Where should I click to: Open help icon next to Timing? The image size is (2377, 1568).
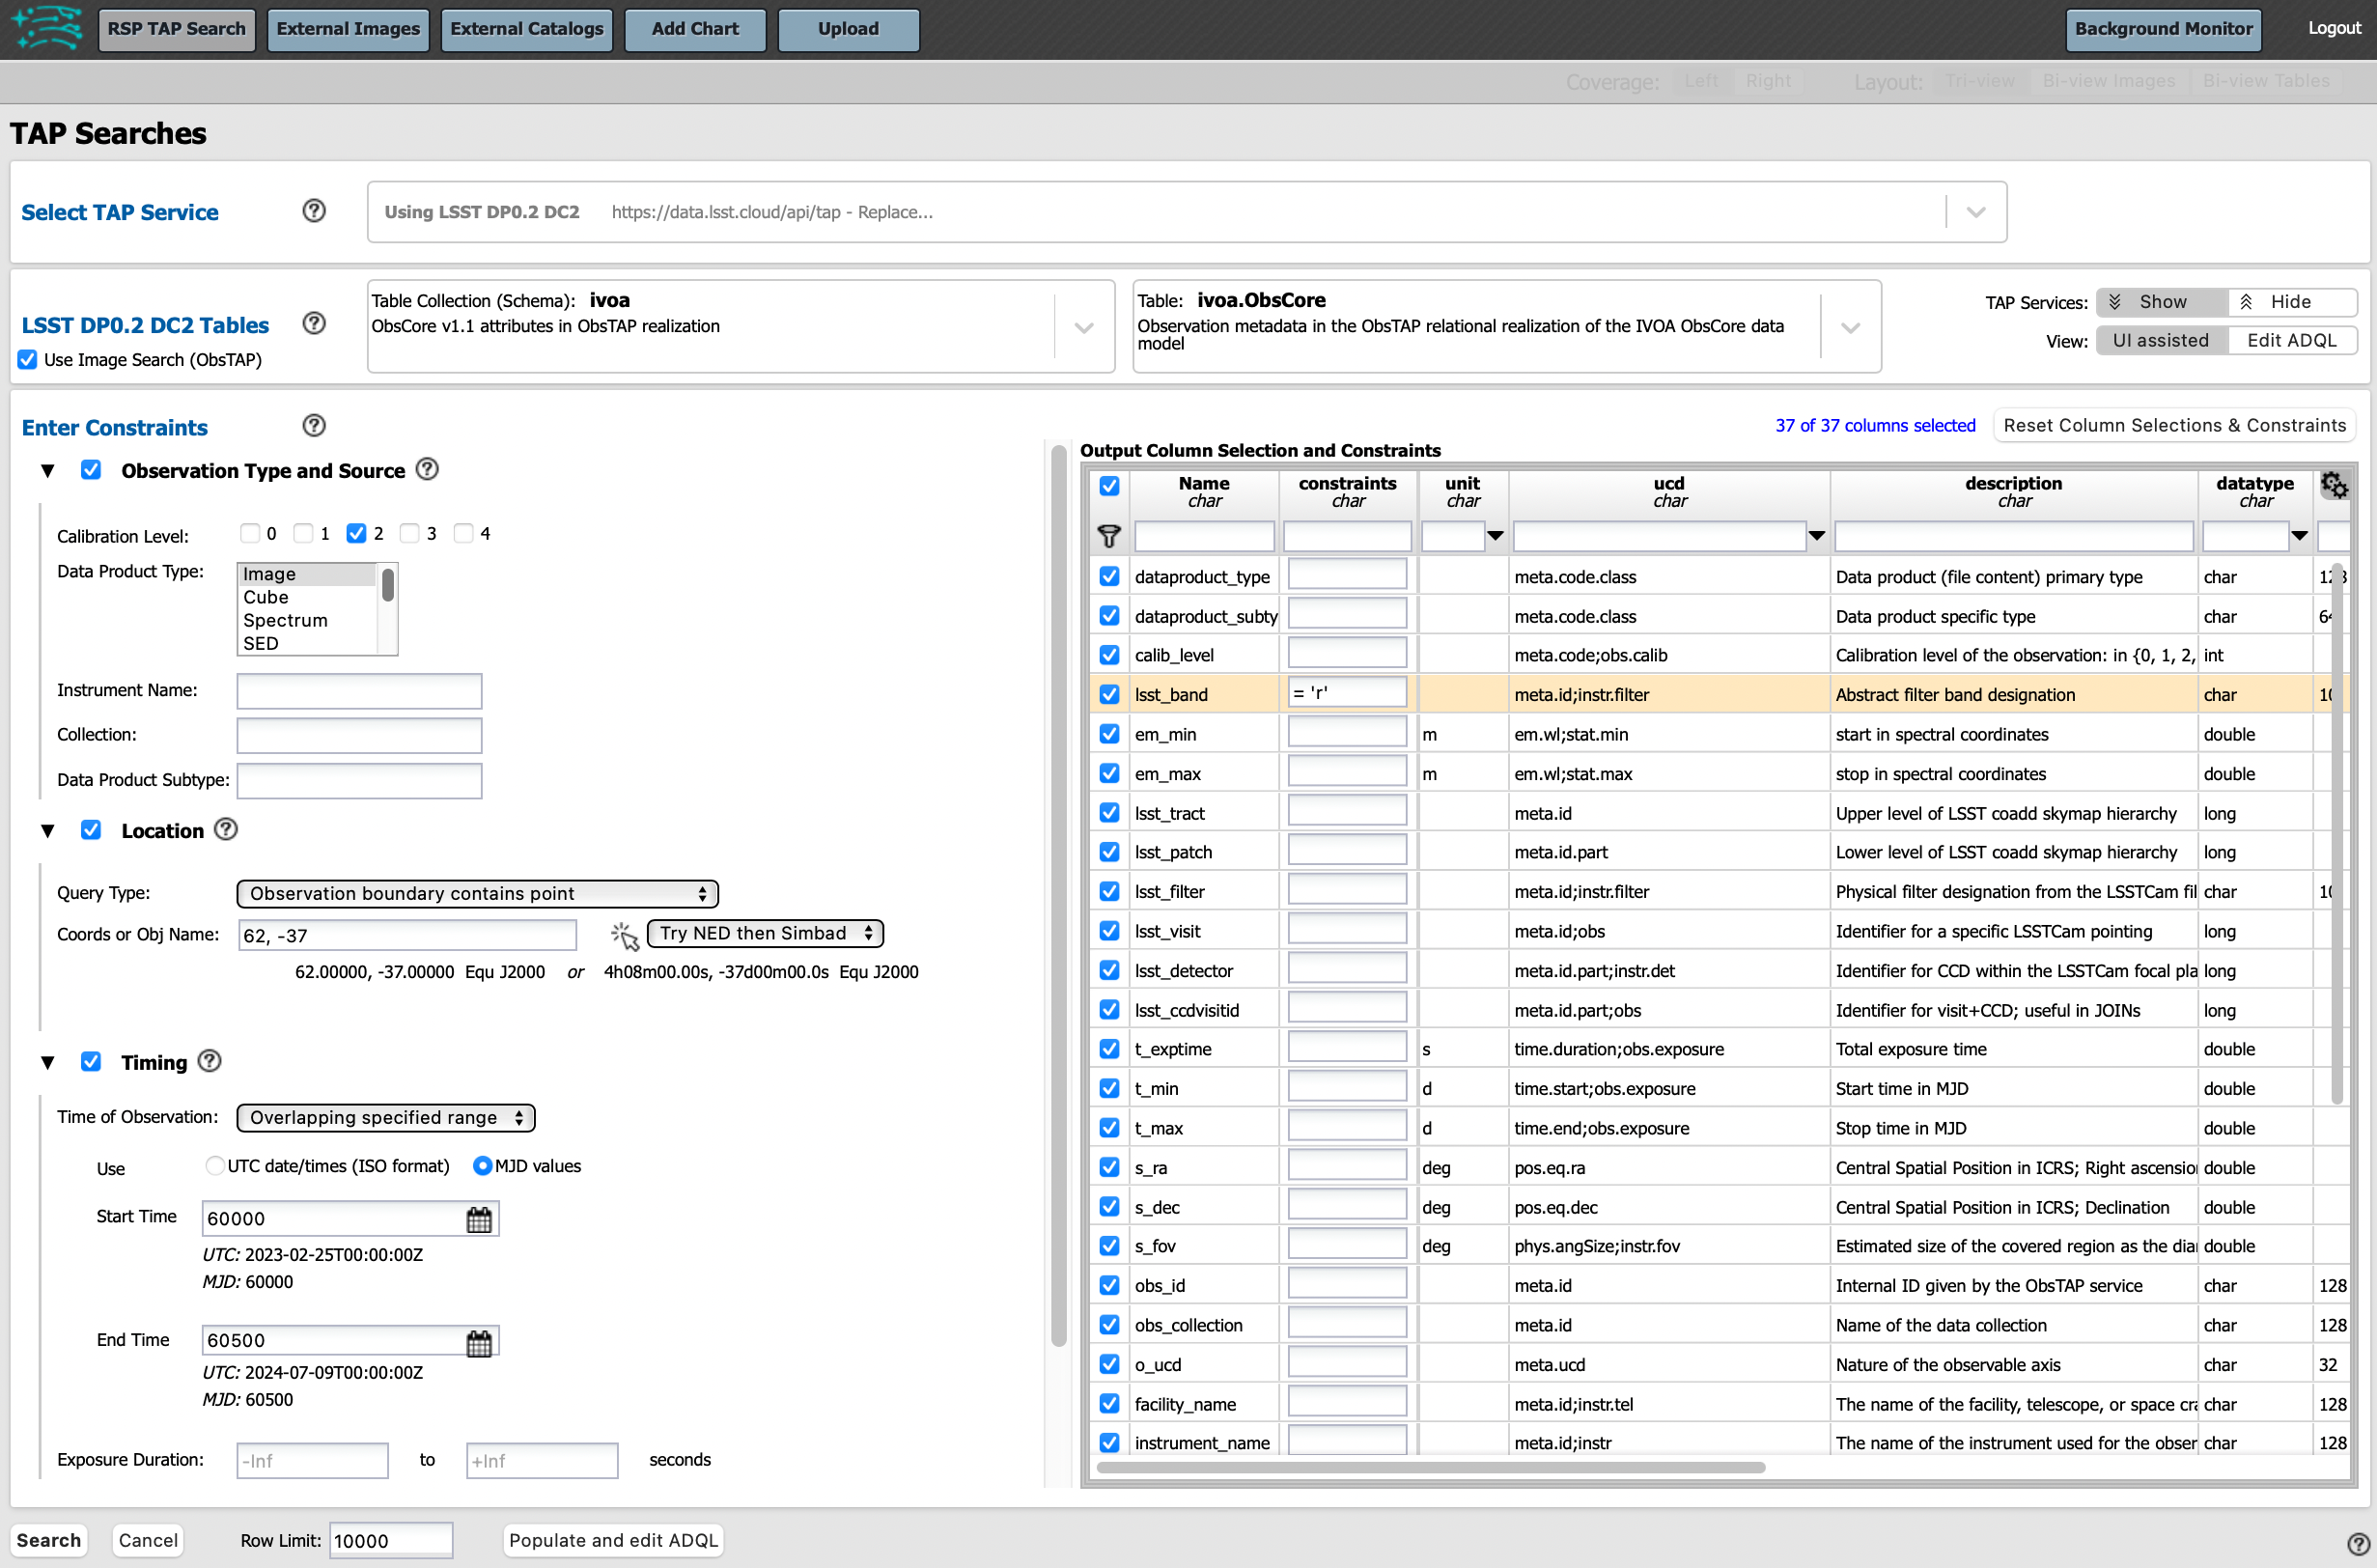click(x=209, y=1061)
